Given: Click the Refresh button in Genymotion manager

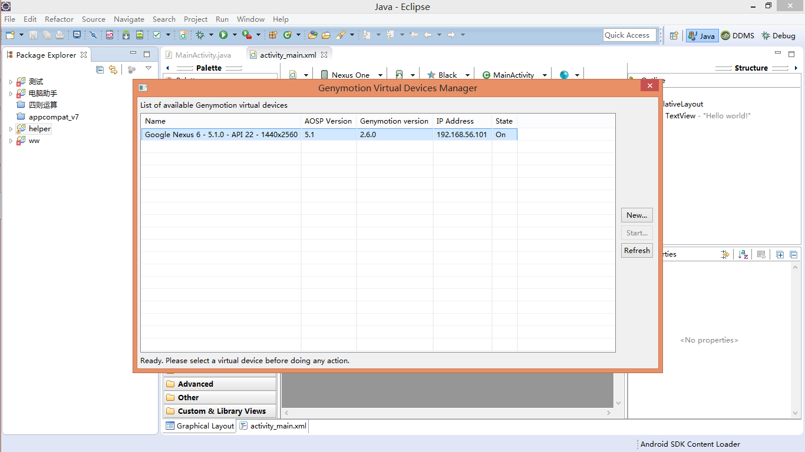Looking at the screenshot, I should (x=636, y=250).
